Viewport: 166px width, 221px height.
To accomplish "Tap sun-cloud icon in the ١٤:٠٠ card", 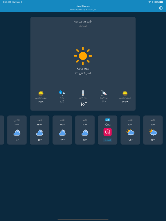I will pyautogui.click(x=130, y=132).
